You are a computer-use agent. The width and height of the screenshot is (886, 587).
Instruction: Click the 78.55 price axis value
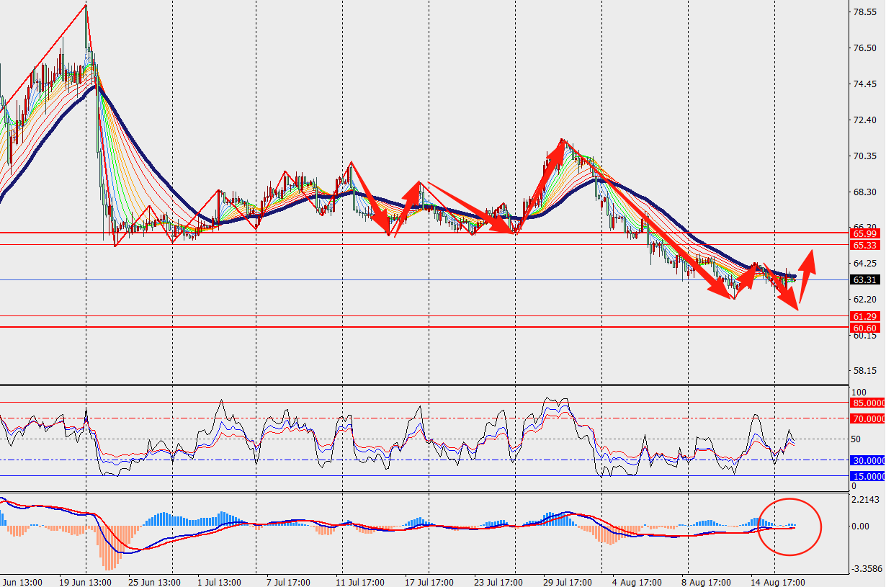coord(864,12)
